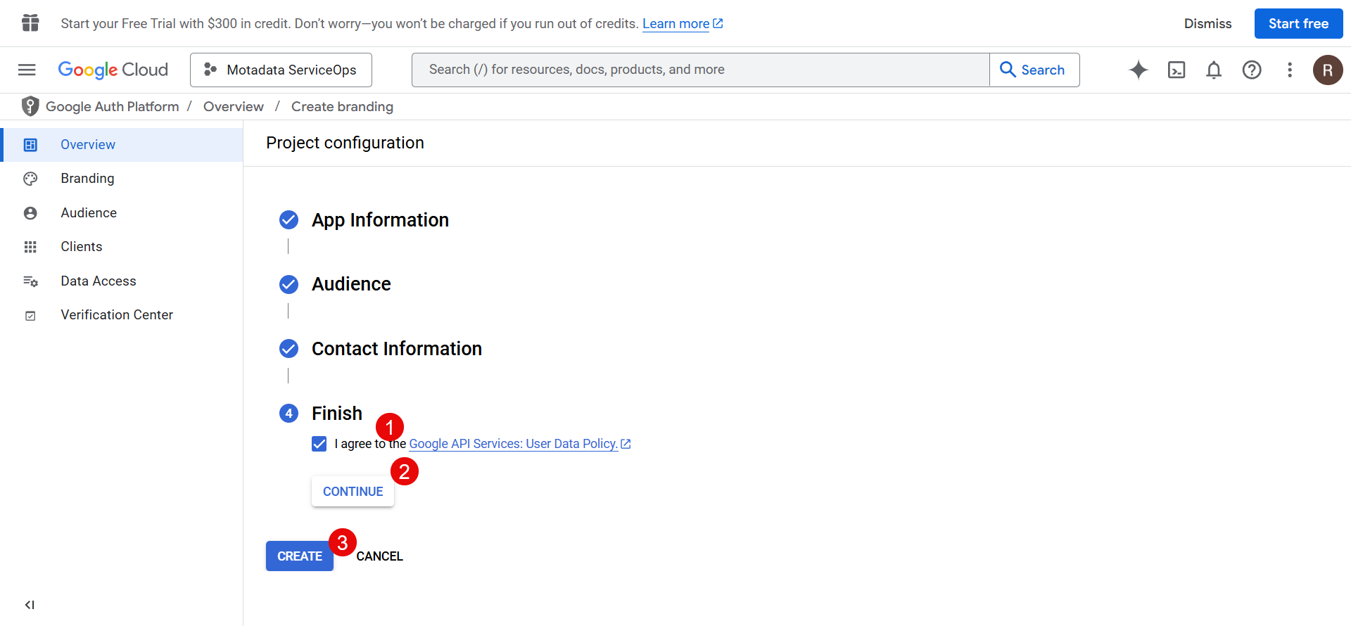The image size is (1351, 626).
Task: Activate Cloud Shell terminal icon
Action: [x=1176, y=70]
